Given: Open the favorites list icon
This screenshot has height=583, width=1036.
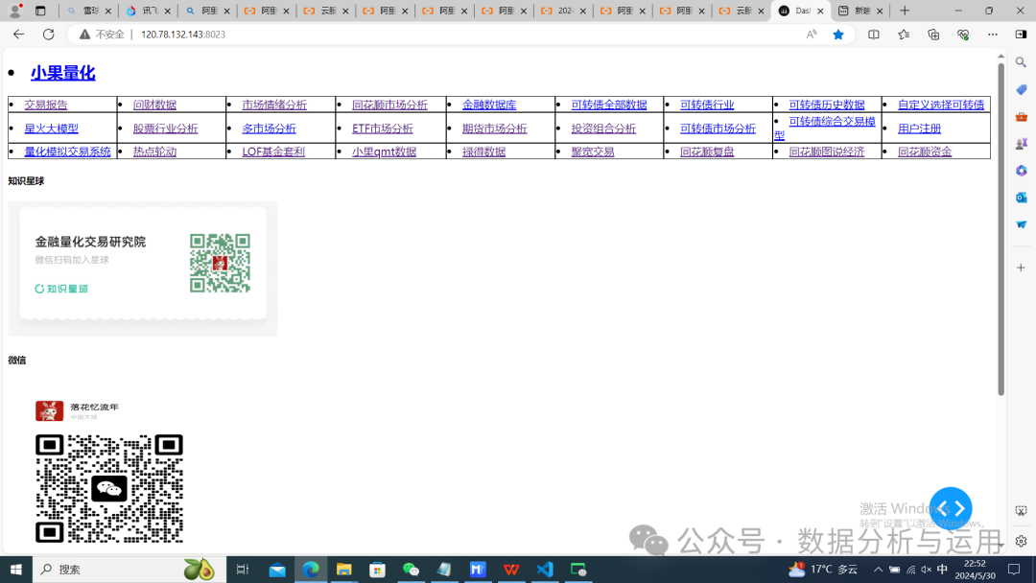Looking at the screenshot, I should [x=904, y=35].
